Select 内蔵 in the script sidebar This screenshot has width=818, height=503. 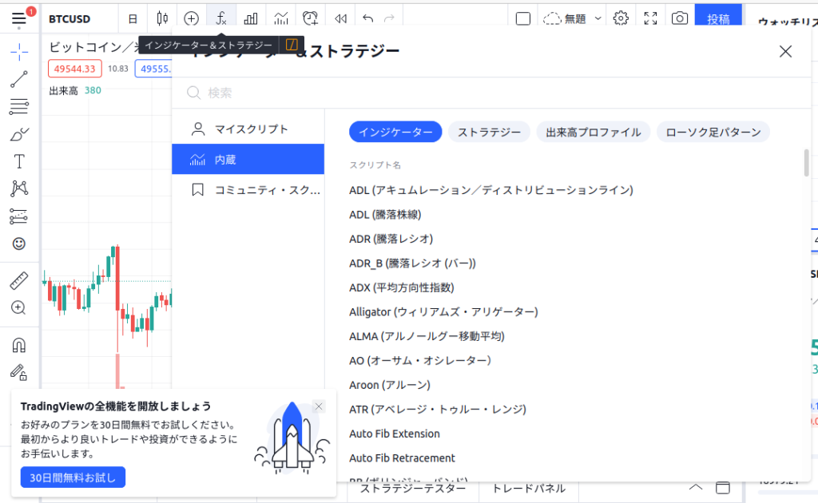(x=248, y=159)
